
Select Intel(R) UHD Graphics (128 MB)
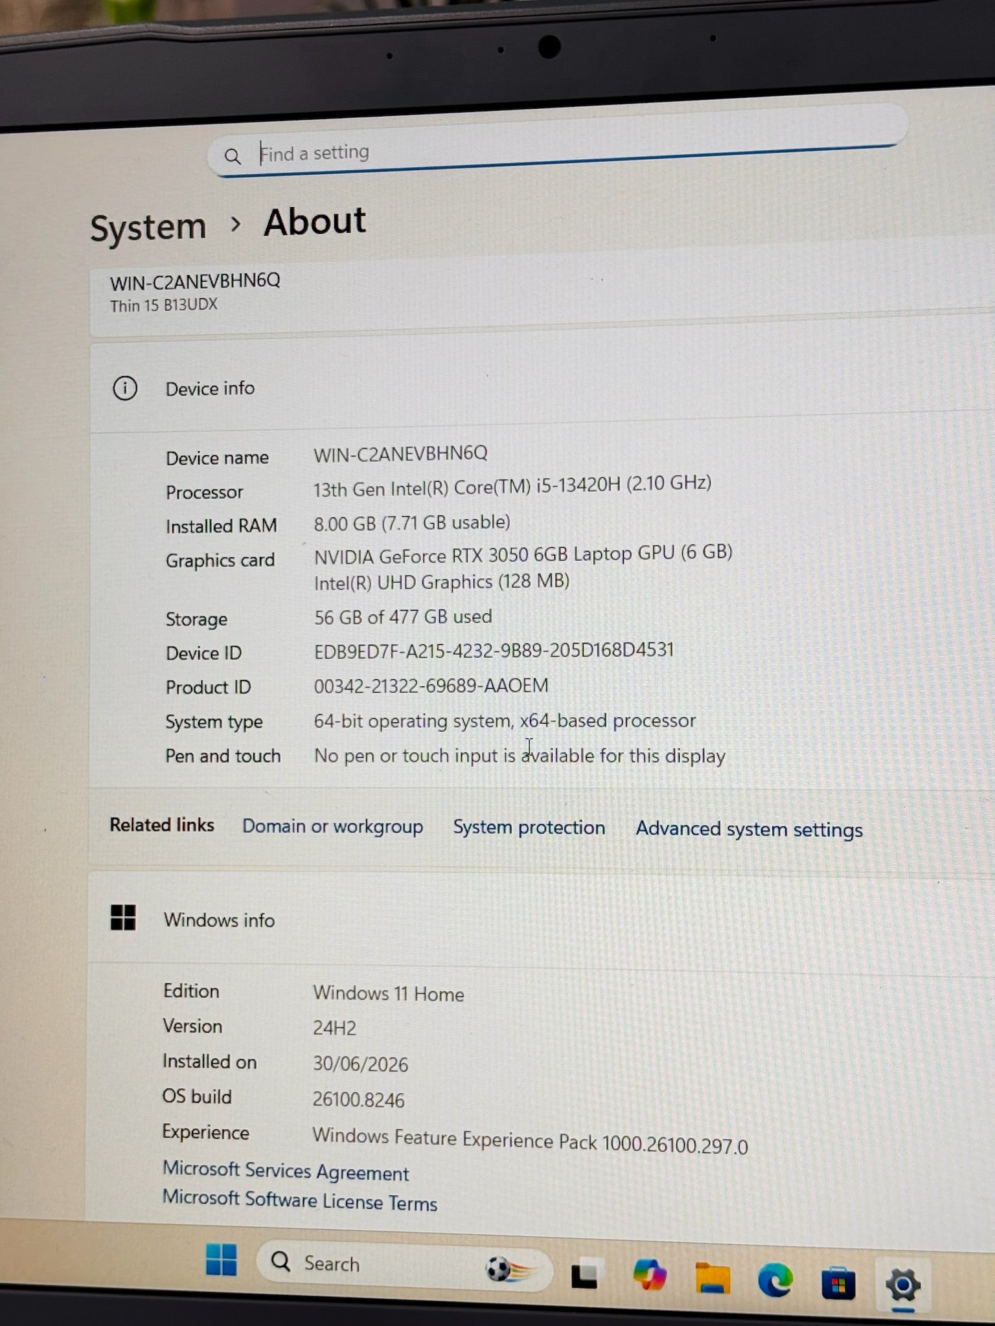point(442,582)
